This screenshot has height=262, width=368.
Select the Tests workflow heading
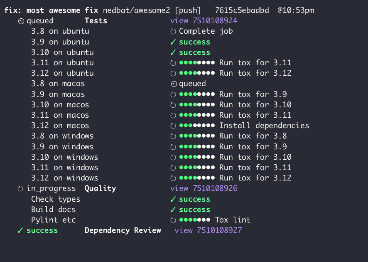tap(96, 21)
